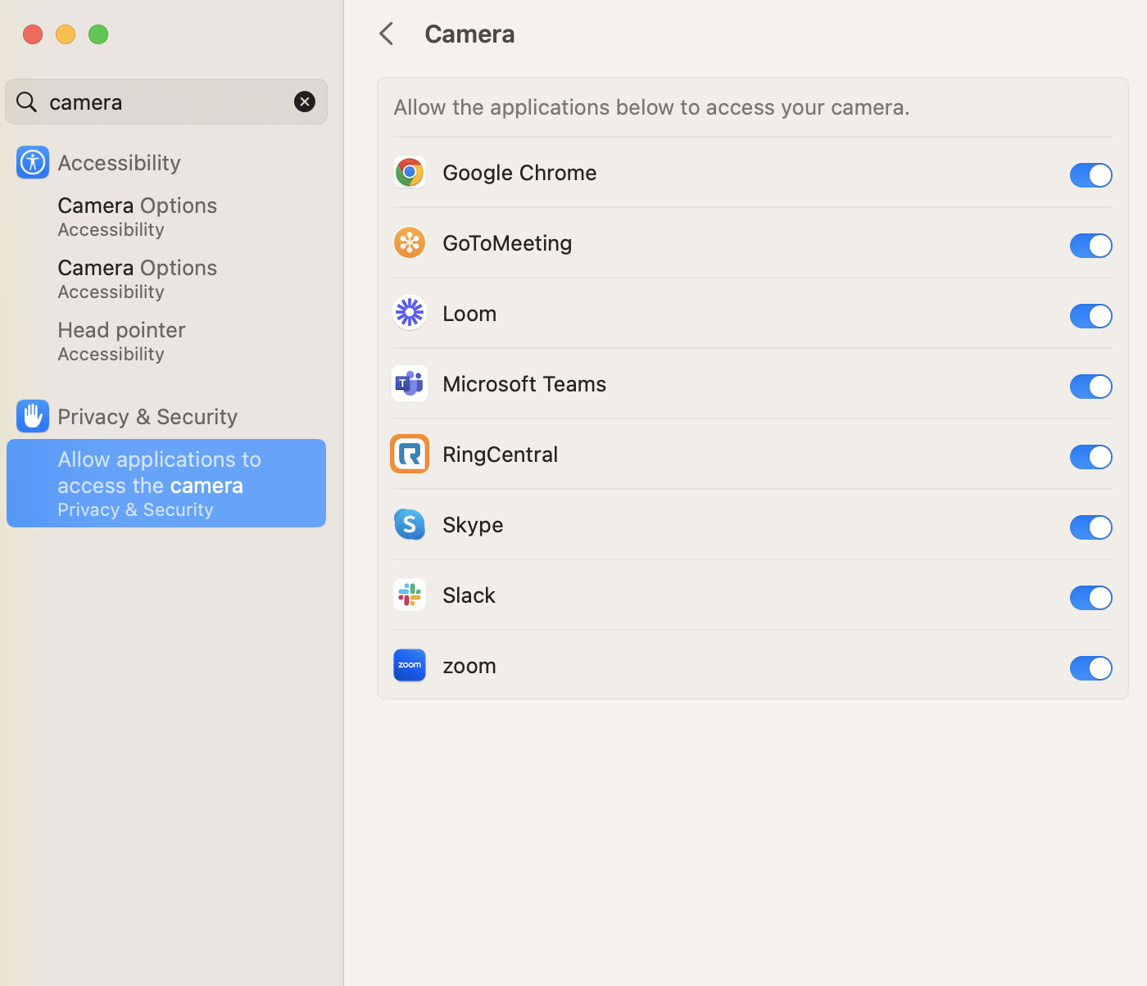Click the RingCentral label
1147x986 pixels.
click(500, 455)
